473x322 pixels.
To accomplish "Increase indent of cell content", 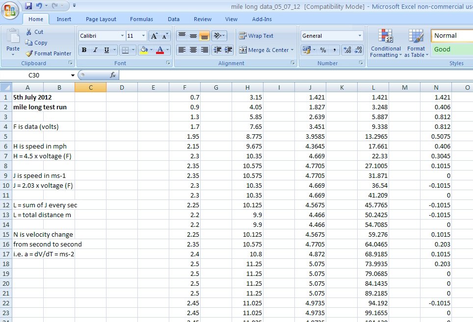I will tap(228, 50).
